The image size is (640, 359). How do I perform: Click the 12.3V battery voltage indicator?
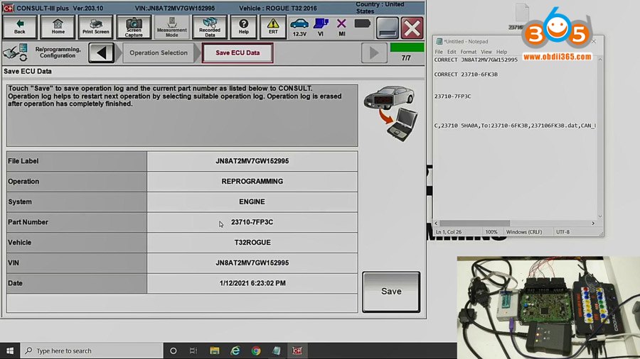[x=299, y=27]
